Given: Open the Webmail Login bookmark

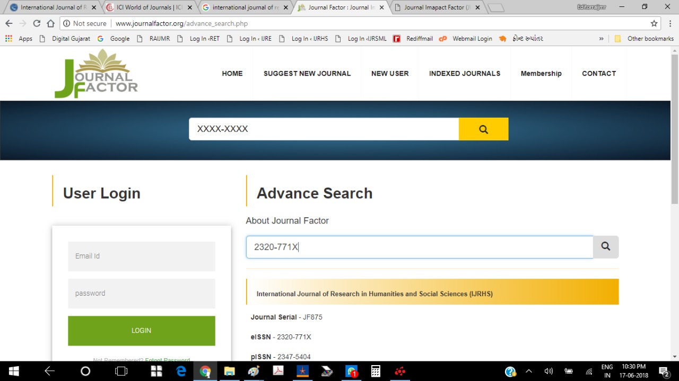Looking at the screenshot, I should coord(466,39).
